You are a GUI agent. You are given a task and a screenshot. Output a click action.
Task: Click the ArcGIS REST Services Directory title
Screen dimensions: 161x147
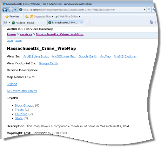[x=30, y=29]
